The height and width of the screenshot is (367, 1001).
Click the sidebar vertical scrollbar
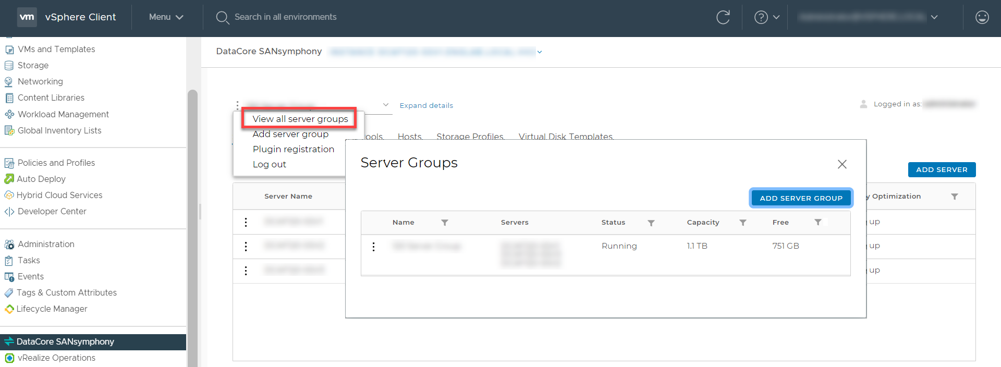pyautogui.click(x=192, y=228)
